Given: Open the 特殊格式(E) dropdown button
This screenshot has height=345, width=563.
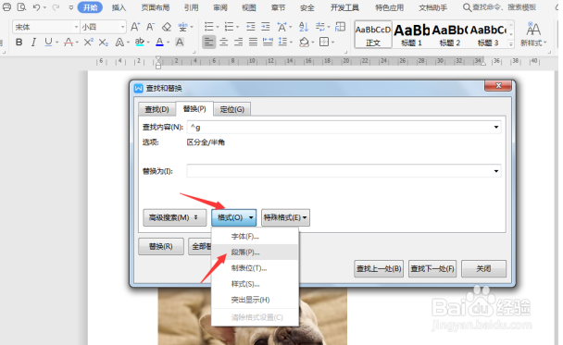Looking at the screenshot, I should (285, 217).
